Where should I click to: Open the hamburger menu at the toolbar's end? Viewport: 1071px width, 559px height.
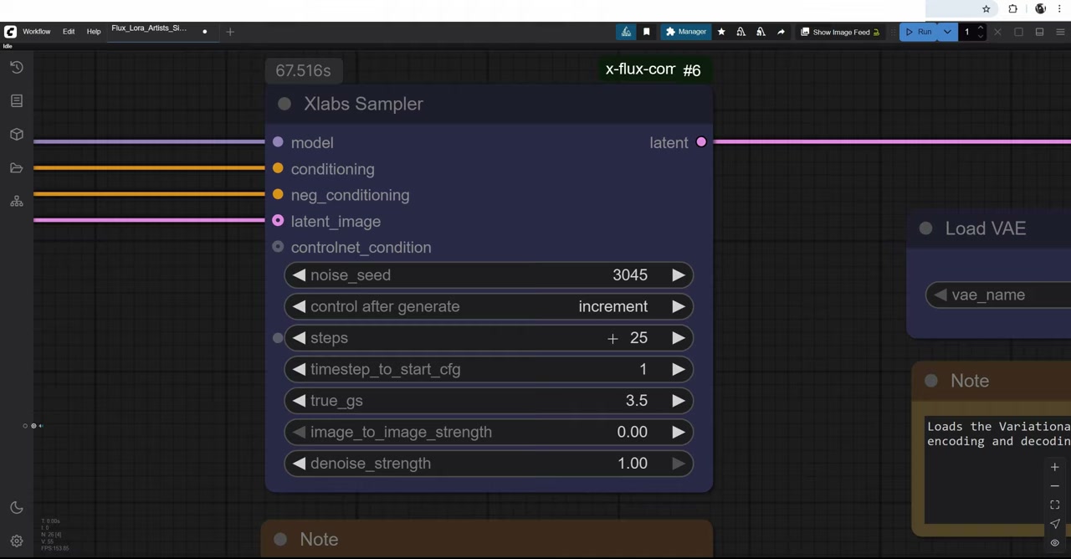pyautogui.click(x=1060, y=32)
